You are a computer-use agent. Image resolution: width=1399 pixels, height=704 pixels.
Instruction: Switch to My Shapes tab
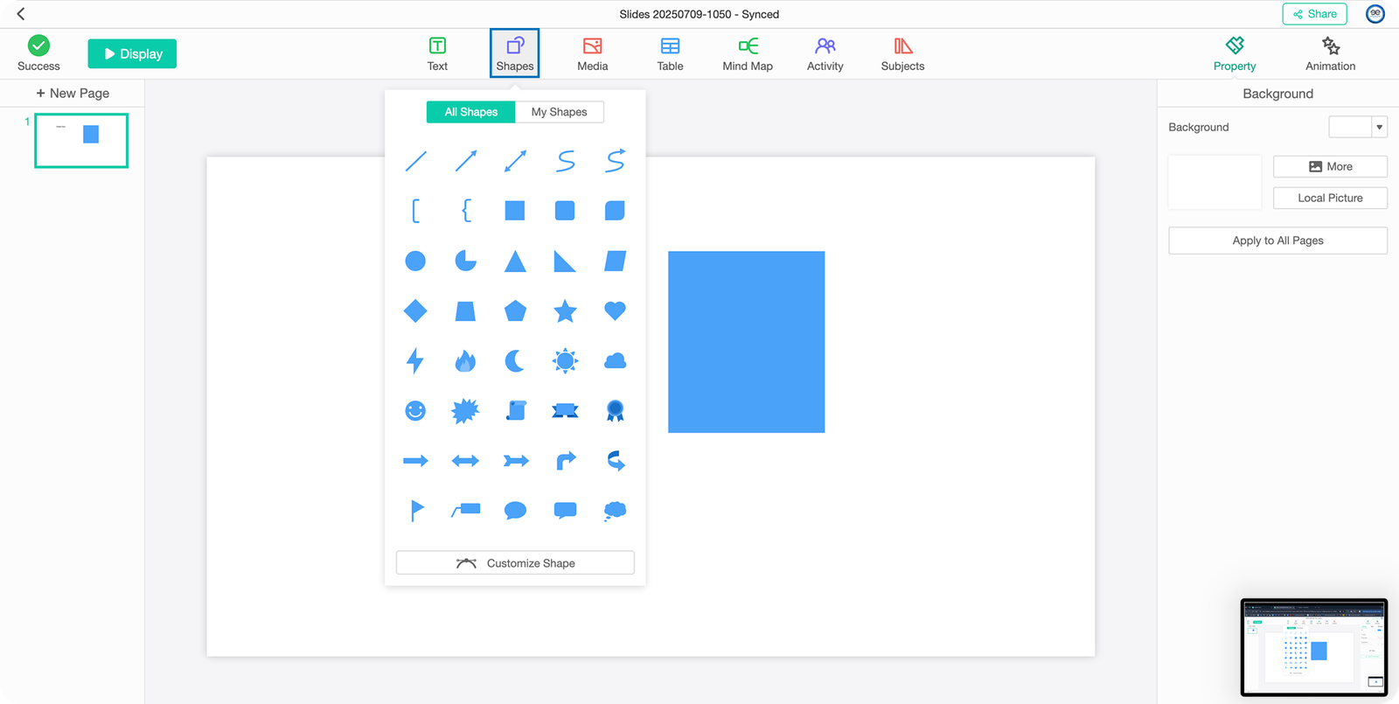pyautogui.click(x=559, y=112)
